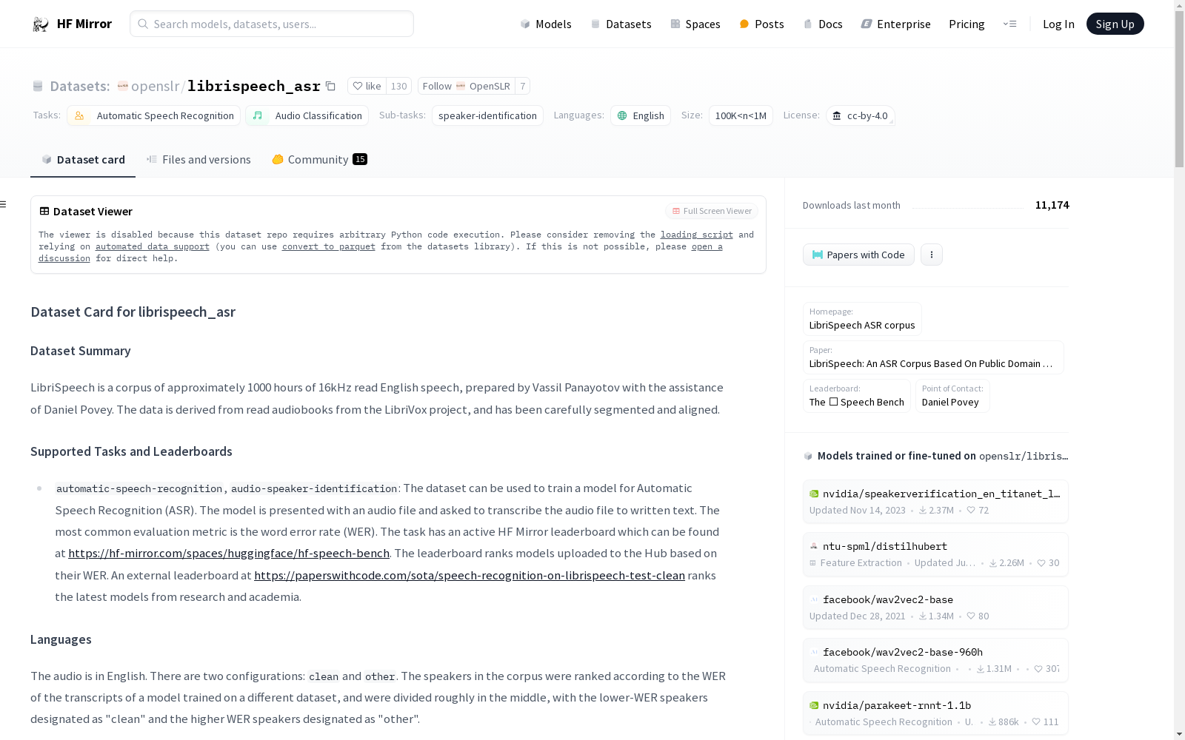Copy the dataset name with the copy icon

pos(330,87)
